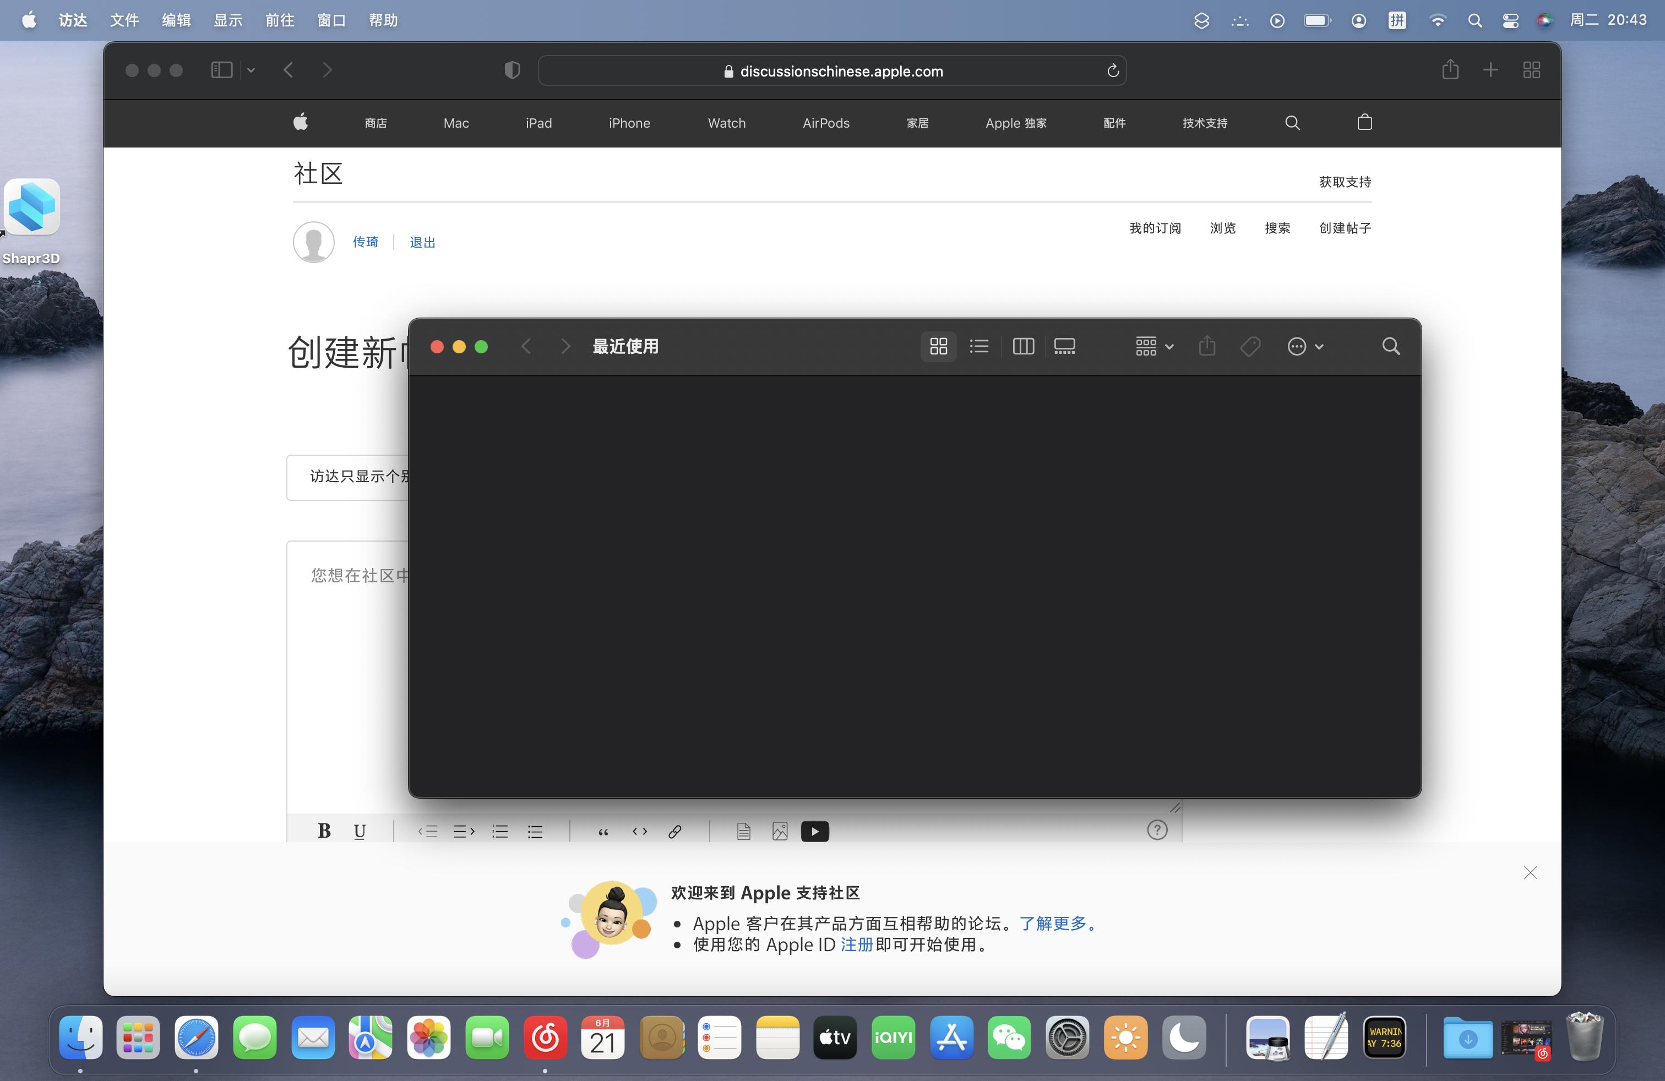Click the 退出 sign-out link
This screenshot has height=1081, width=1665.
click(x=422, y=242)
